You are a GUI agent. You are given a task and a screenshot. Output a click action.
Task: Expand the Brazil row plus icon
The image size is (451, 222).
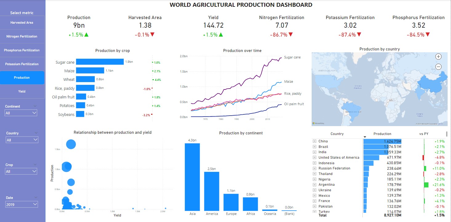(314, 147)
